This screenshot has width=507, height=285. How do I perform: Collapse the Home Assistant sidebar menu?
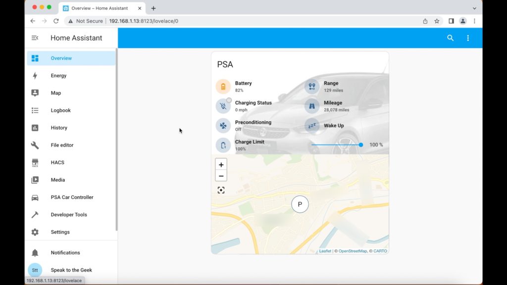click(35, 38)
